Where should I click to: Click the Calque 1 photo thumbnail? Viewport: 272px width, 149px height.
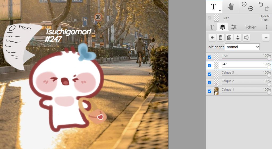(216, 91)
